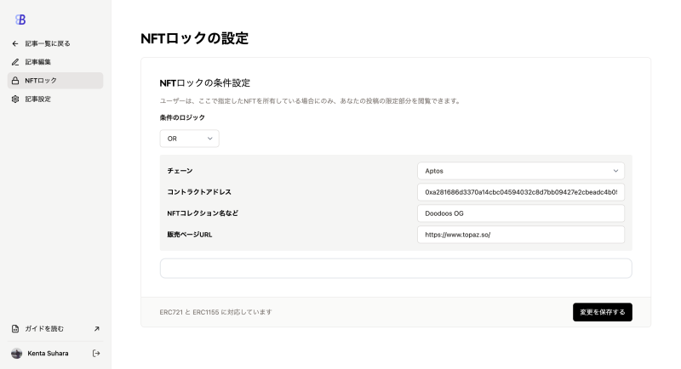
Task: Select the 記事編集 sidebar item
Action: 38,62
